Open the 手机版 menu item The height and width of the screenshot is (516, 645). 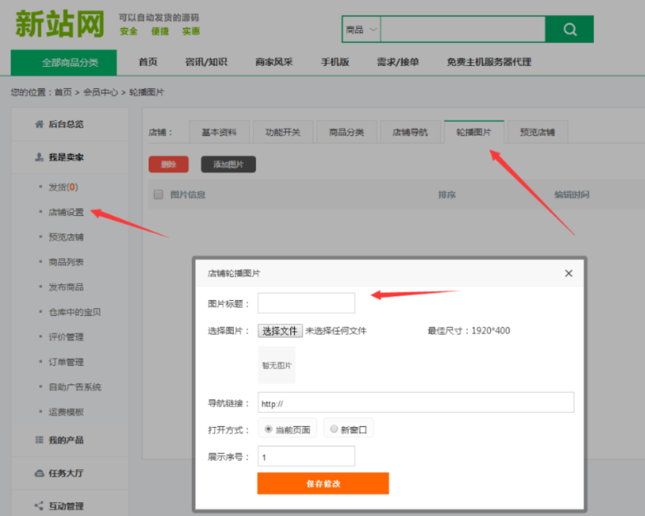[x=335, y=62]
